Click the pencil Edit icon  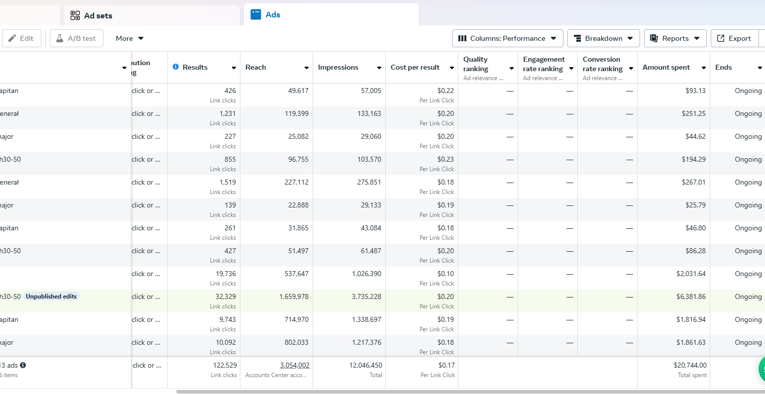[x=12, y=38]
